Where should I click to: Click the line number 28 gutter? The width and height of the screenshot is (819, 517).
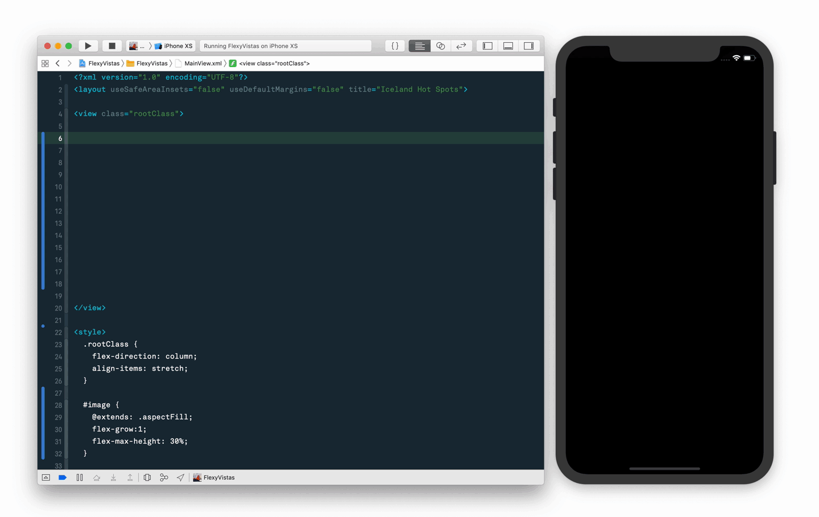[58, 405]
